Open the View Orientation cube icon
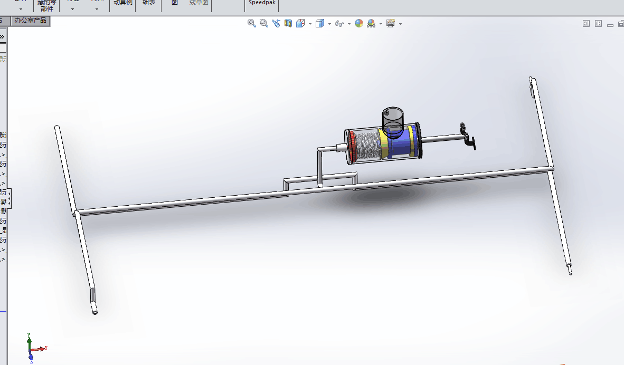Image resolution: width=624 pixels, height=365 pixels. coord(300,23)
